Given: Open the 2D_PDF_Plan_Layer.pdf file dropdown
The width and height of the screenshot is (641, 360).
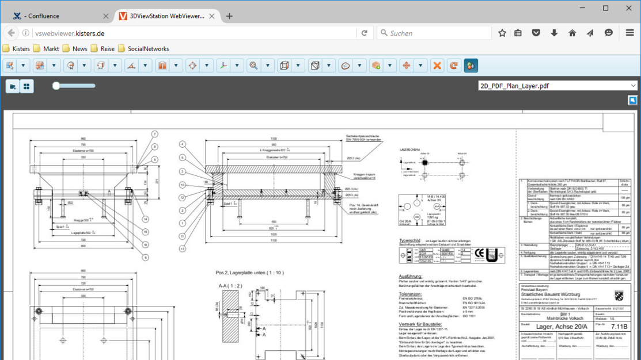Looking at the screenshot, I should tap(557, 86).
